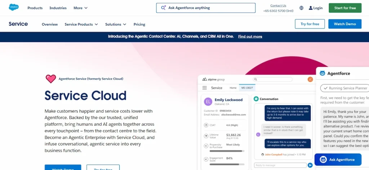Click the Login link text
The width and height of the screenshot is (369, 170).
pyautogui.click(x=318, y=8)
